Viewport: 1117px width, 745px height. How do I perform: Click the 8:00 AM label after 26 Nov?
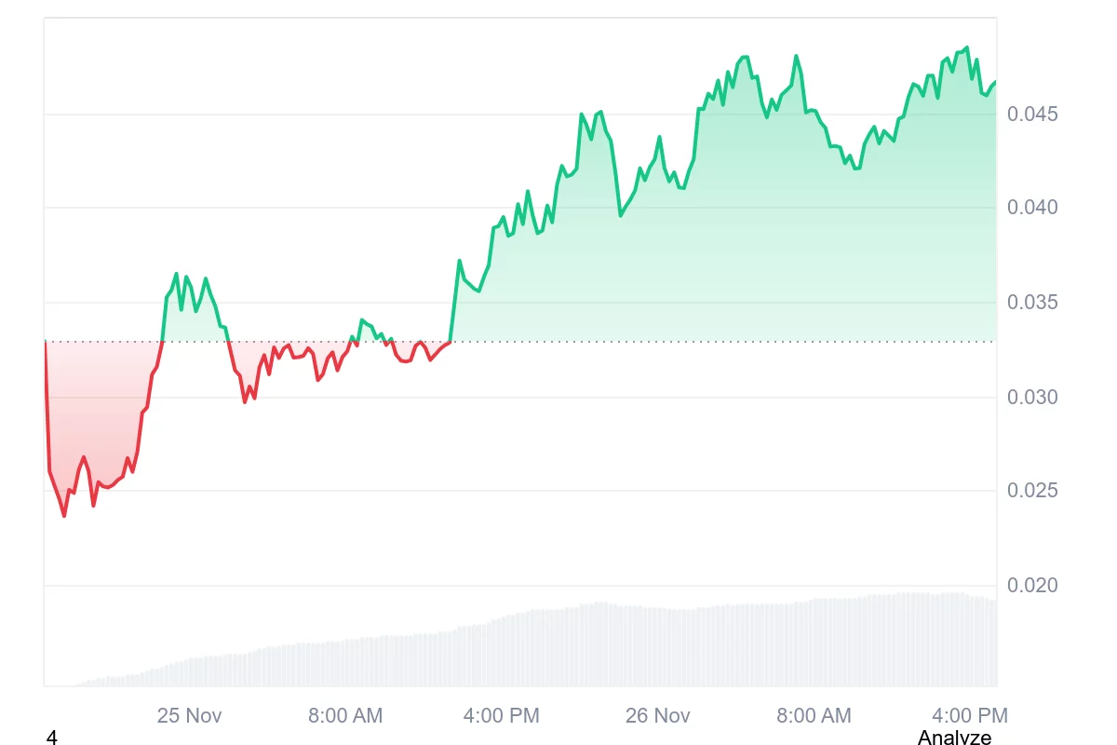tap(814, 715)
